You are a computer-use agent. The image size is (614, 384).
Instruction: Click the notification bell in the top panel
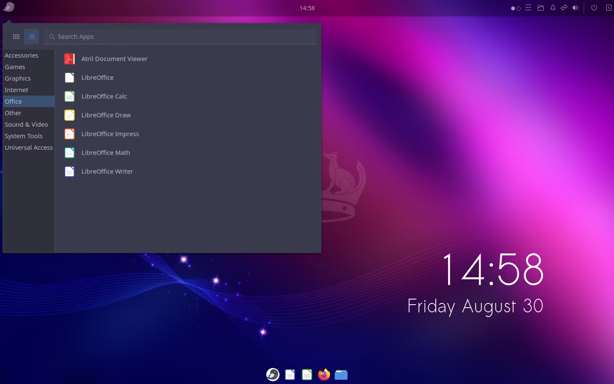tap(553, 8)
